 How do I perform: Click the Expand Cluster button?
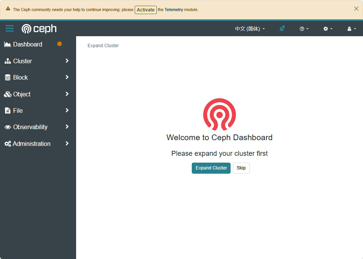point(211,168)
